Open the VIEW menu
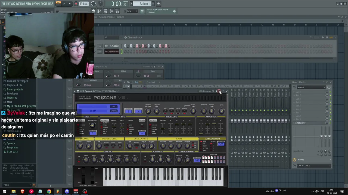Viewport: 348px width, 195px height. [x=29, y=4]
